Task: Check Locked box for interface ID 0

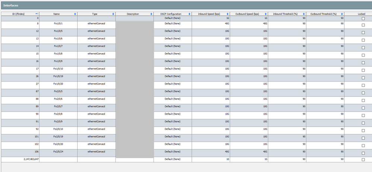Action: pos(363,19)
